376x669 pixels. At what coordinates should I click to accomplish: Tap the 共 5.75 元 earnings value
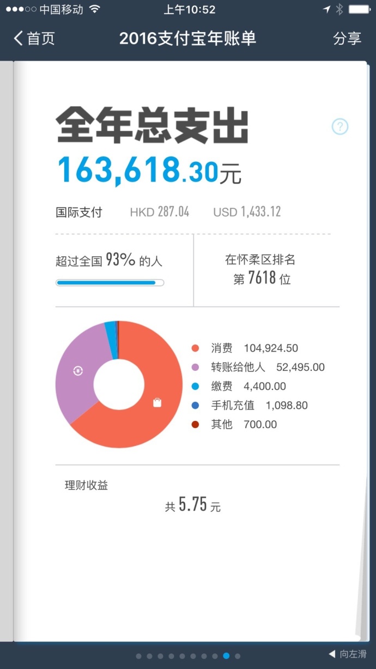pyautogui.click(x=193, y=504)
